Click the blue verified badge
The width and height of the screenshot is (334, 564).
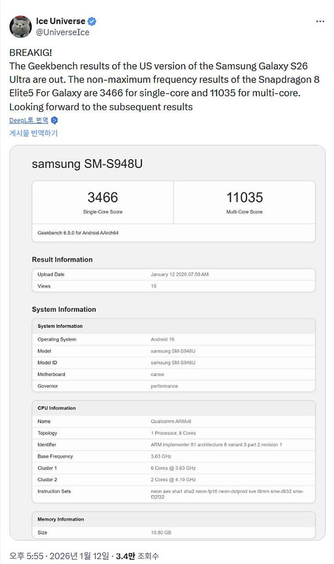pos(92,21)
